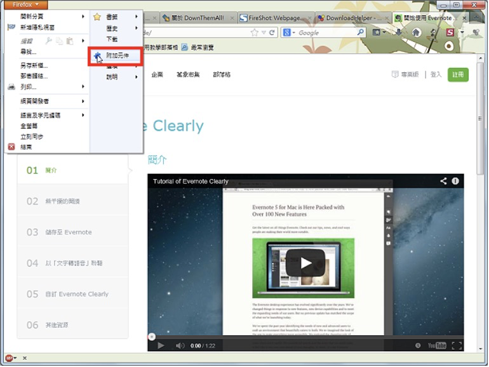
Task: Open the dropdown arrow next to FireShot icon
Action: (462, 32)
